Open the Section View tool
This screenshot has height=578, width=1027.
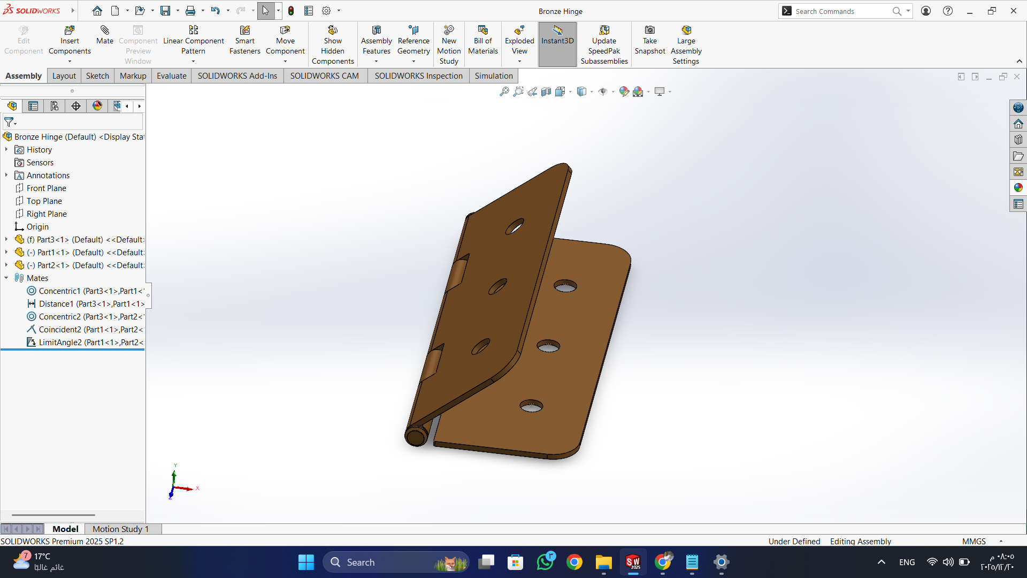(546, 92)
